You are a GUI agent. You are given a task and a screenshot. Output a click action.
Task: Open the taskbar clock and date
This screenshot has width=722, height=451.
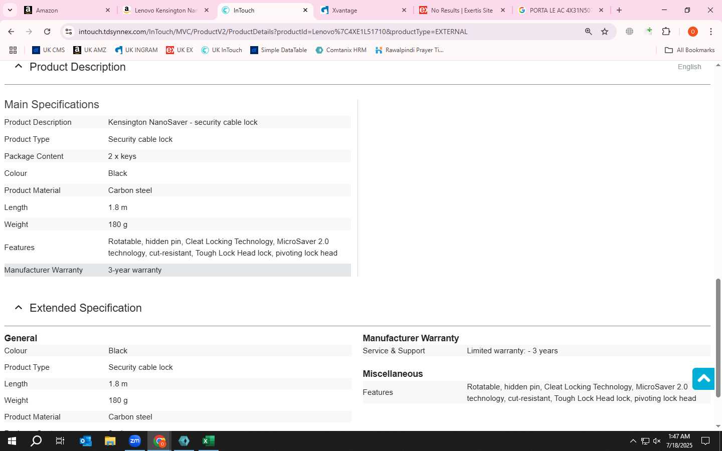[679, 441]
